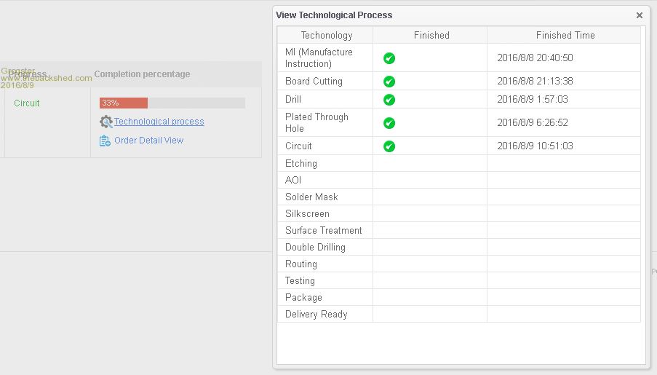Click the Completion percentage column header
657x375 pixels.
(142, 74)
